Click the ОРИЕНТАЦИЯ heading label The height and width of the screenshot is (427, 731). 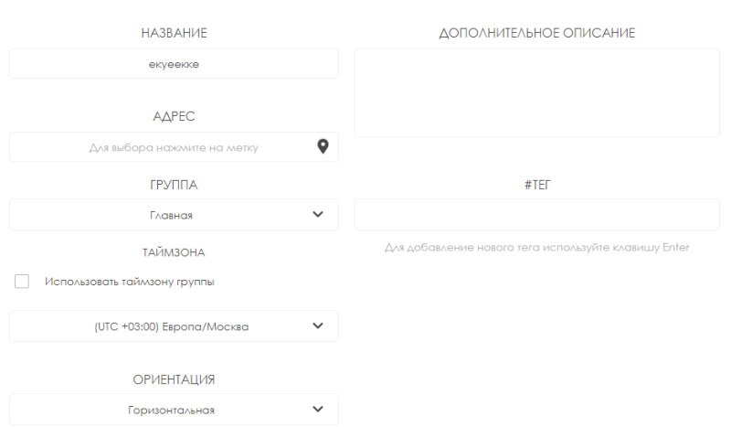[x=174, y=379]
